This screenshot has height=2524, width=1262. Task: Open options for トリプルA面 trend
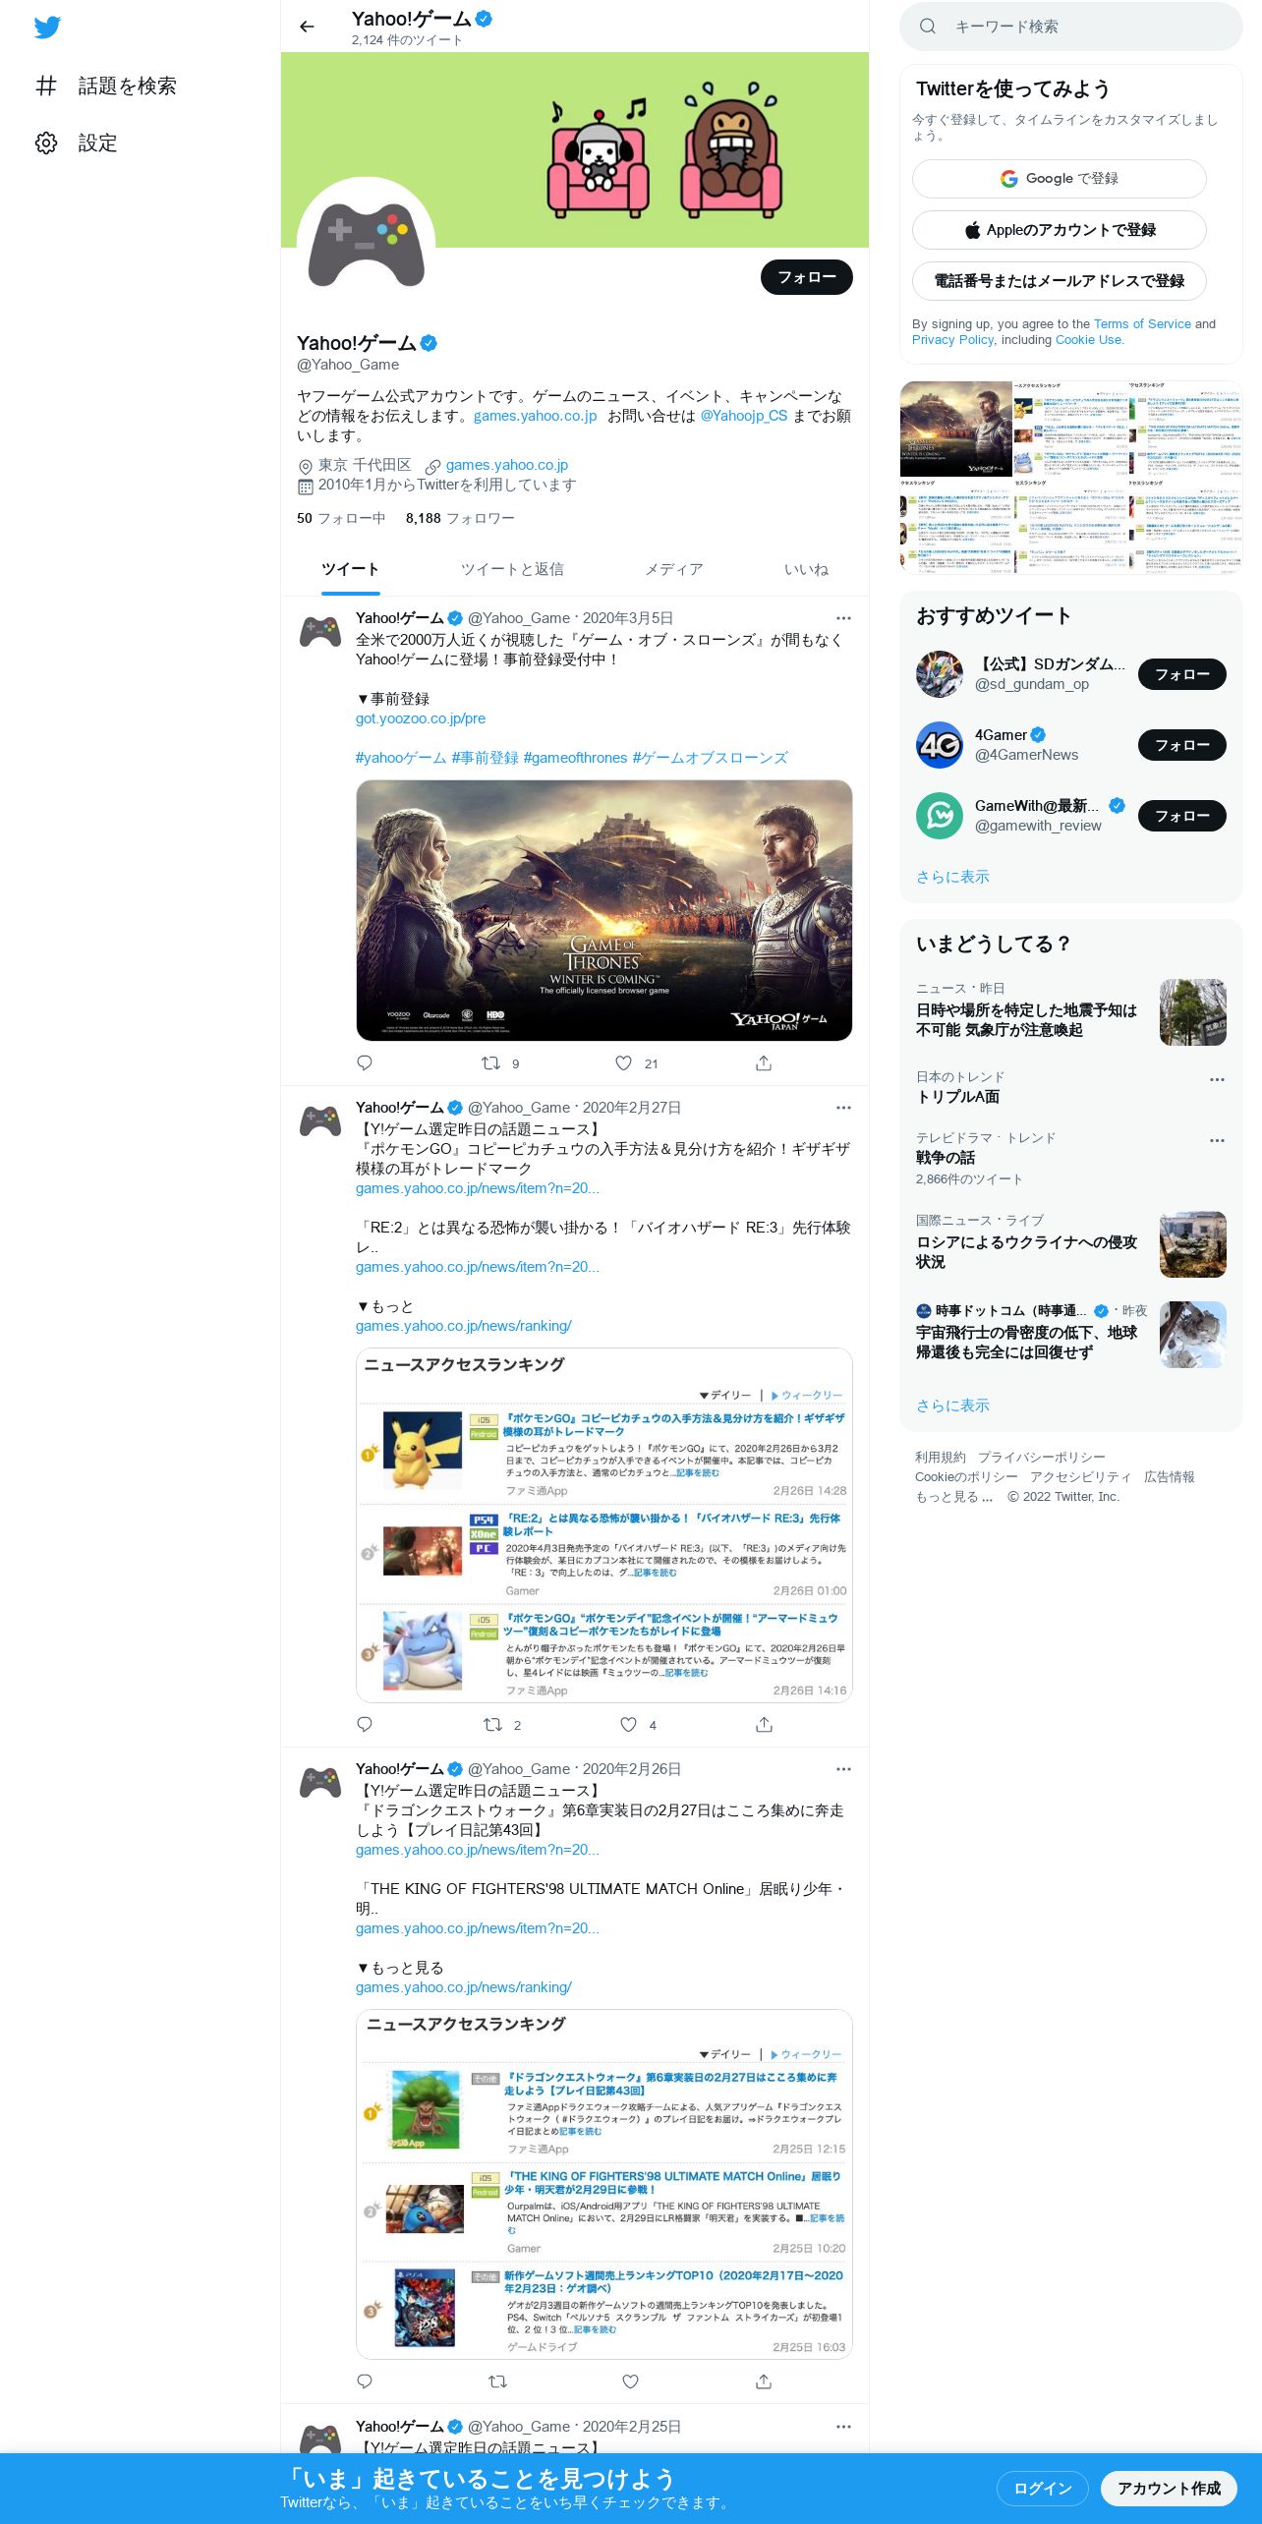pyautogui.click(x=1217, y=1079)
